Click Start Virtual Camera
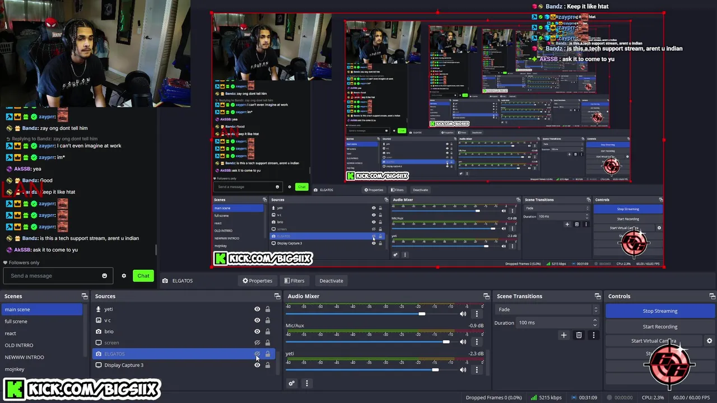This screenshot has width=717, height=403. 654,341
